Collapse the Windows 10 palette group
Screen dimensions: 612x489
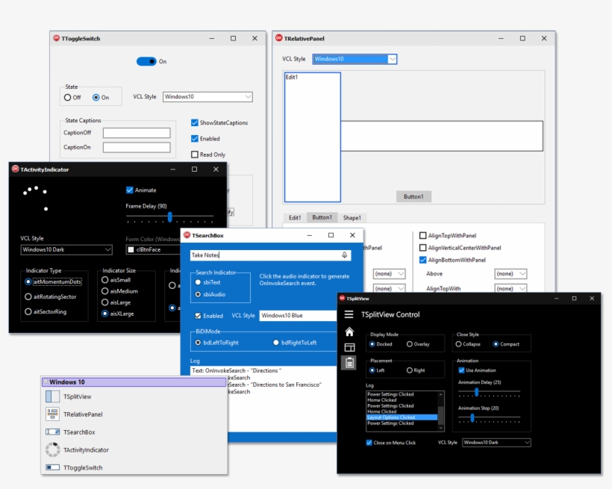[46, 381]
